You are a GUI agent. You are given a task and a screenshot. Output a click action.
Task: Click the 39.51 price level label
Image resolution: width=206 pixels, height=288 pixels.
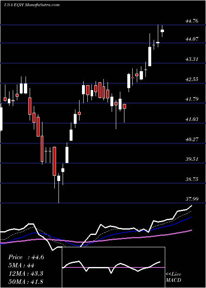(192, 159)
